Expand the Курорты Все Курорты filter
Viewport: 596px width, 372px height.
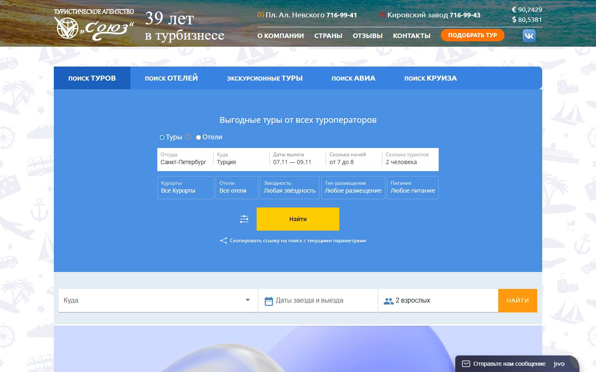click(185, 188)
